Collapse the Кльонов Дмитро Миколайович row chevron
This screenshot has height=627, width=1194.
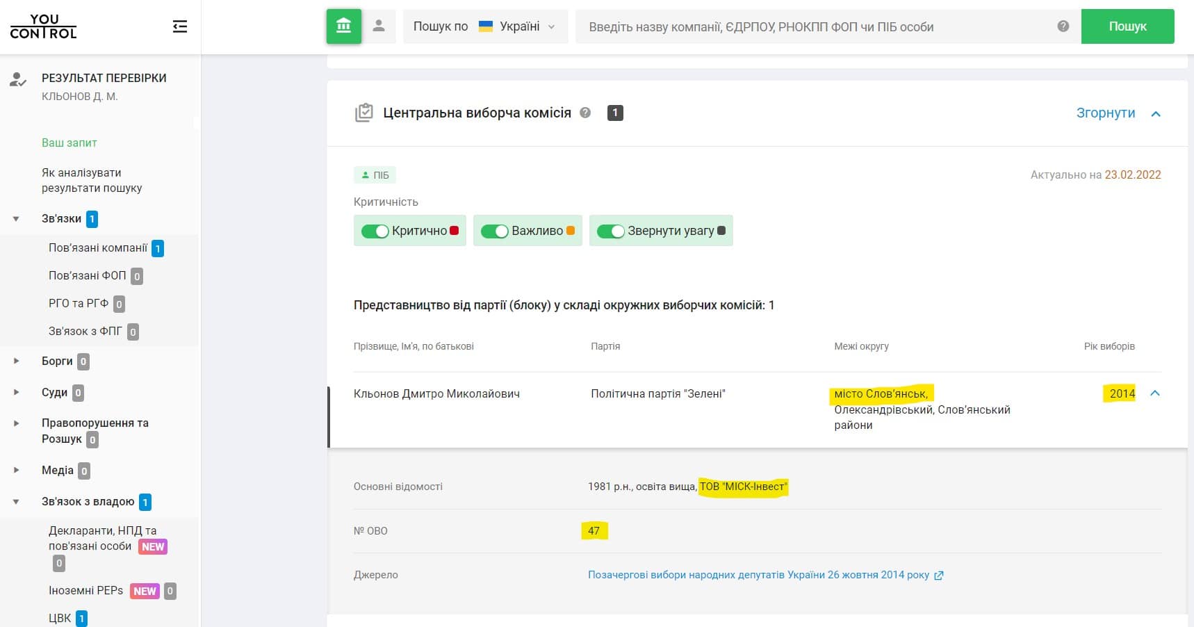1155,393
